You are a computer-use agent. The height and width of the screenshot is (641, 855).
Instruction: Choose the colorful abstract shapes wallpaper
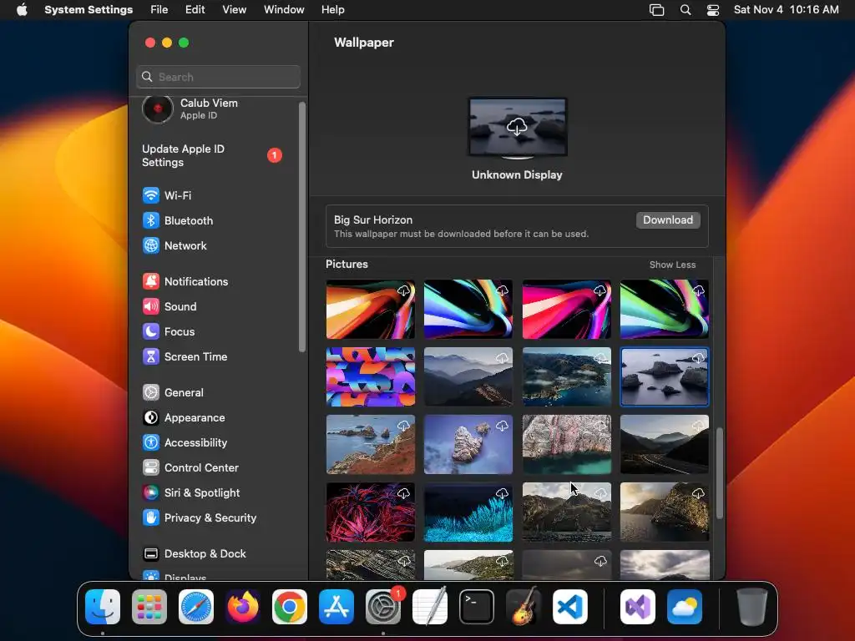(370, 376)
